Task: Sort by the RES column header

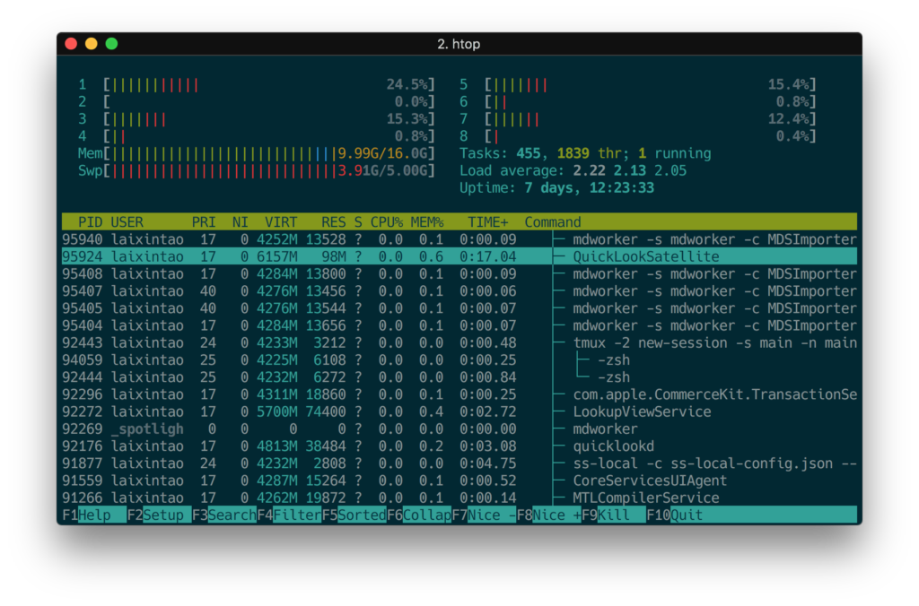Action: click(x=334, y=222)
